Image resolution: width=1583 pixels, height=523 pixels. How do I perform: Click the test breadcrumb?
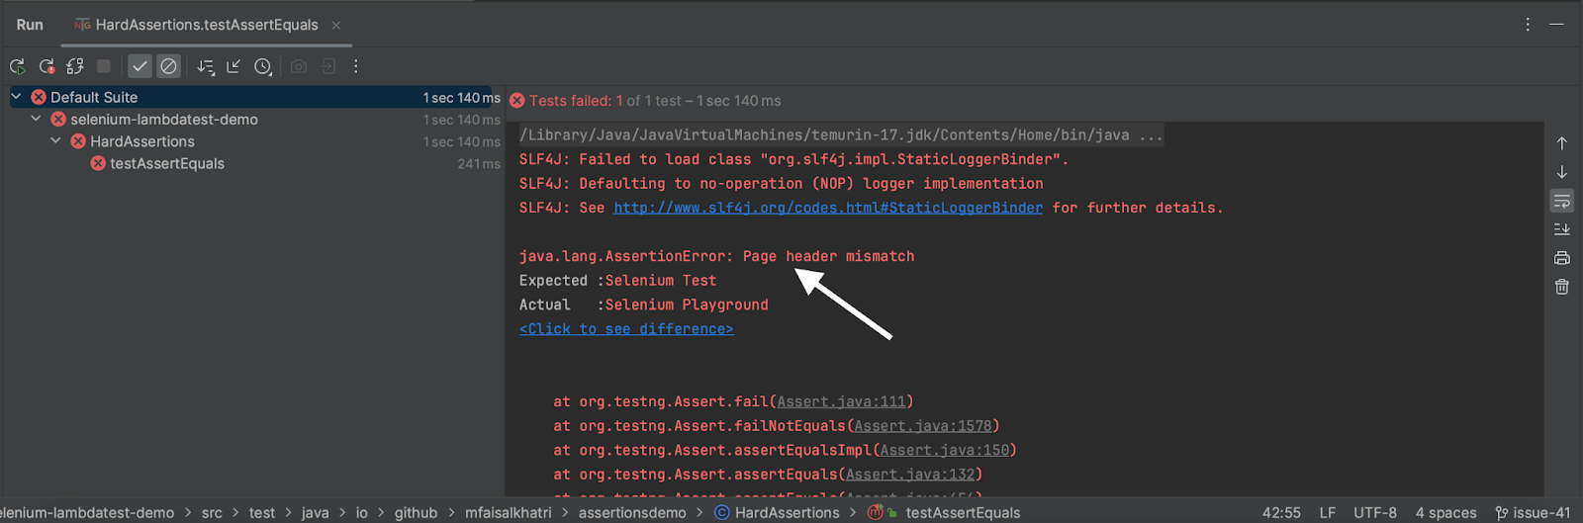[262, 512]
